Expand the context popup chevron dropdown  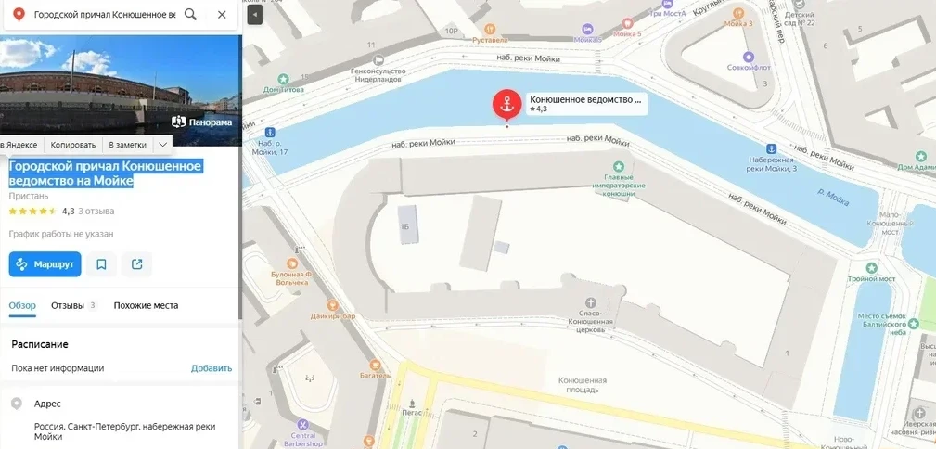point(161,145)
